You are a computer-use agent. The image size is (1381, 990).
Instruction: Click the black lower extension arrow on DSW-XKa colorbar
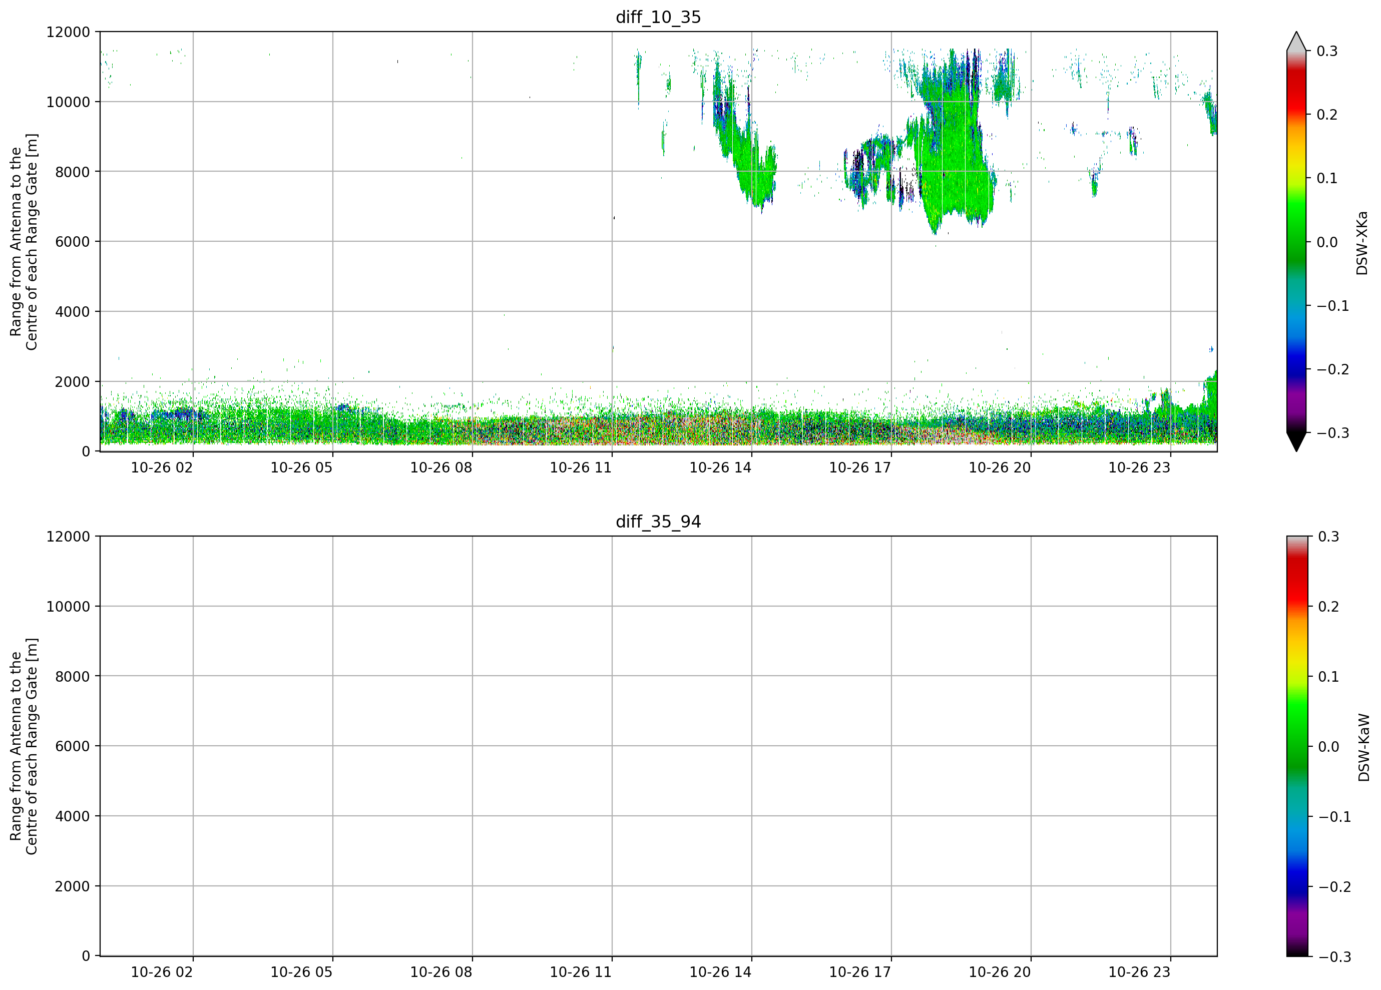pyautogui.click(x=1296, y=441)
